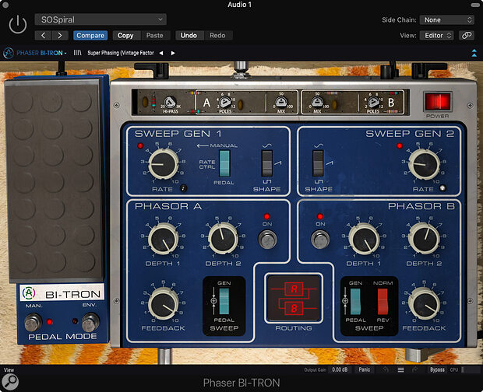Adjust the Phasor B POLES knob

pos(373,102)
